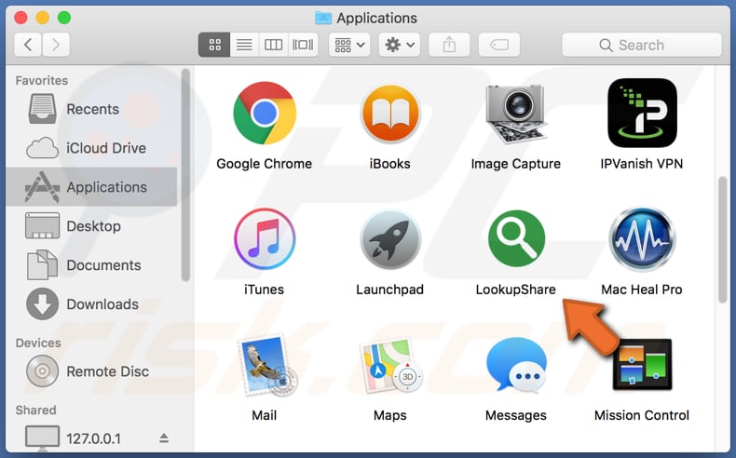736x458 pixels.
Task: Click the Mac Heal Pro icon
Action: point(642,239)
